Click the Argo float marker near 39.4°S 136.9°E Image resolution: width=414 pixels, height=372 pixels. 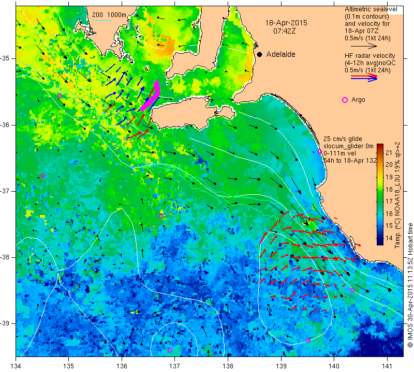click(x=170, y=350)
